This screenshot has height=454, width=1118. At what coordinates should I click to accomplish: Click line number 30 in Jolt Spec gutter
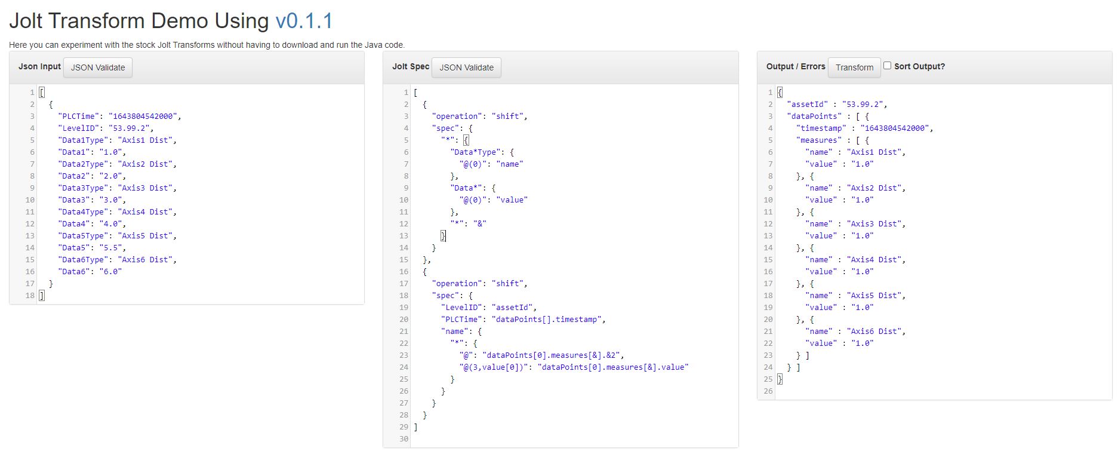click(x=404, y=439)
